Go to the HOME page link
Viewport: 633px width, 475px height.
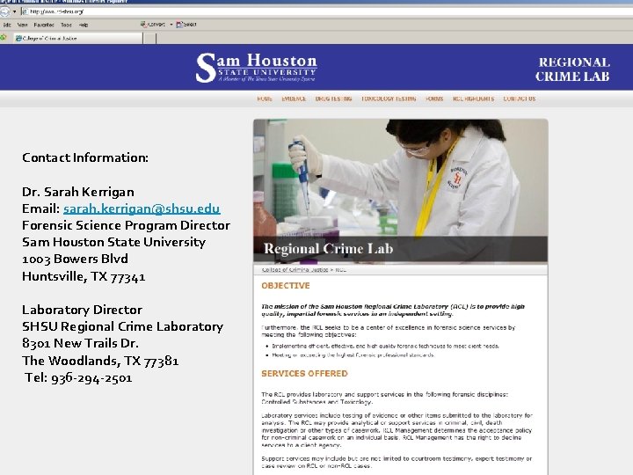265,99
